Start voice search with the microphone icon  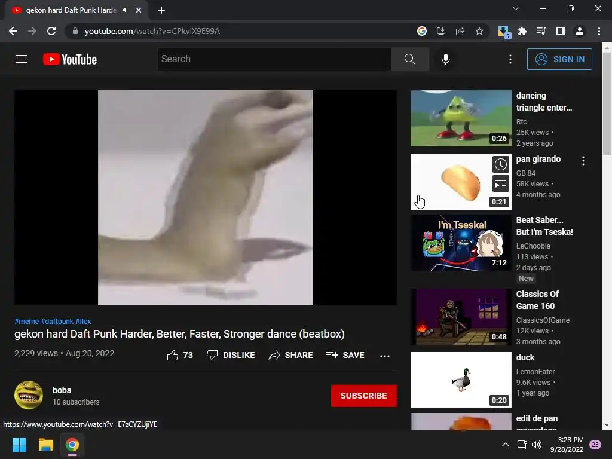click(446, 59)
